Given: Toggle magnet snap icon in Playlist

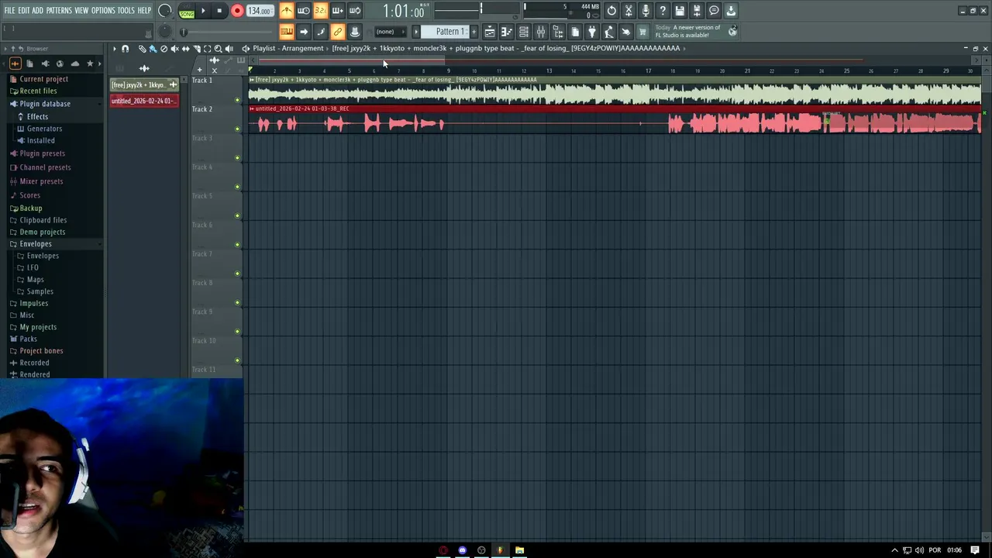Looking at the screenshot, I should (x=125, y=49).
